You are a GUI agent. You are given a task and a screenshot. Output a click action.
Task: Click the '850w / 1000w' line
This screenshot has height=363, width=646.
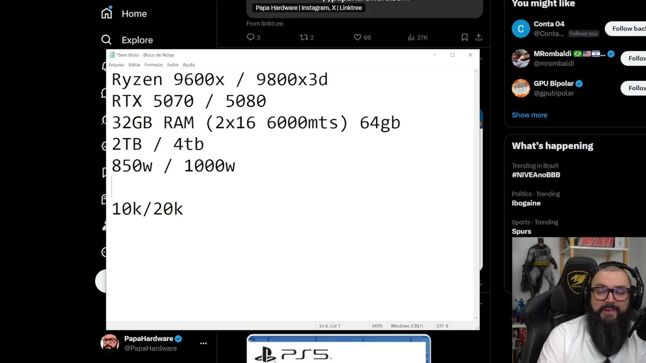coord(173,166)
